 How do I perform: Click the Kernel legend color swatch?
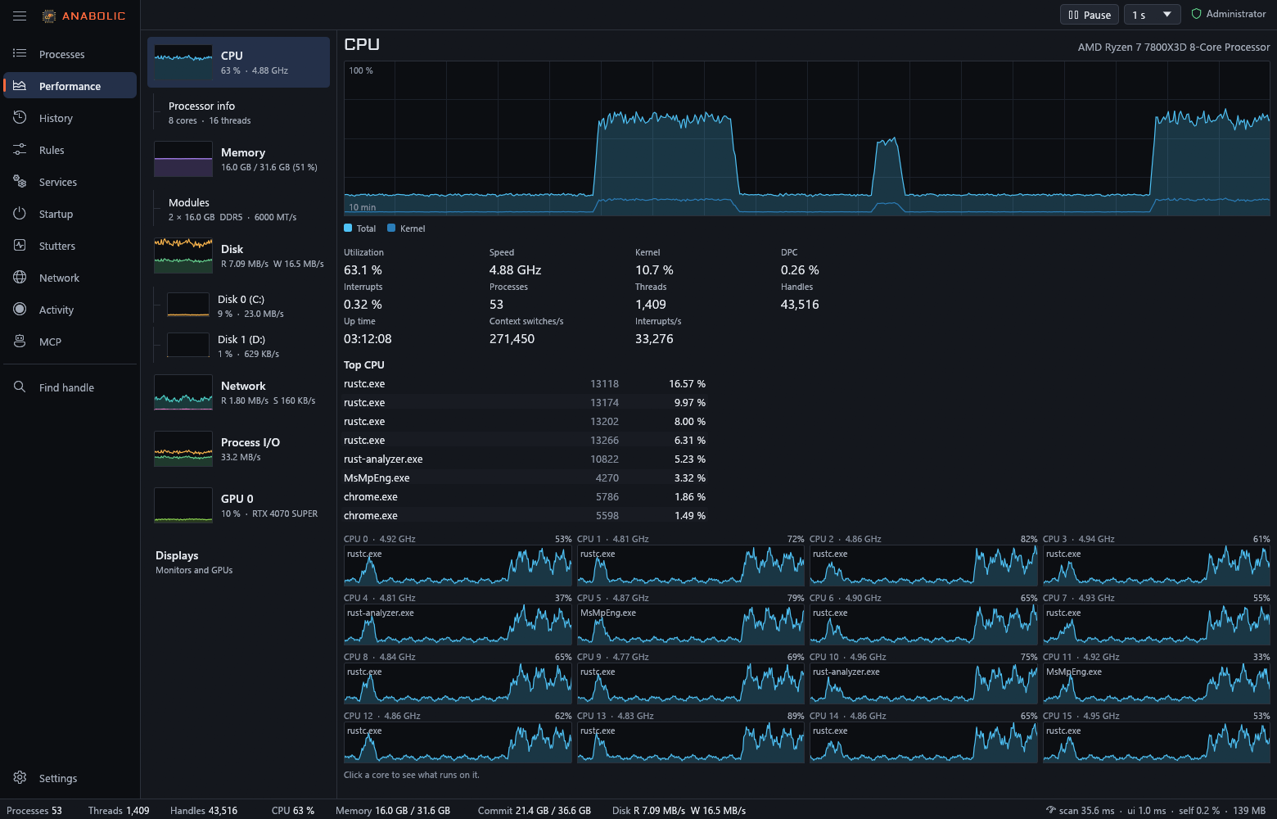391,229
